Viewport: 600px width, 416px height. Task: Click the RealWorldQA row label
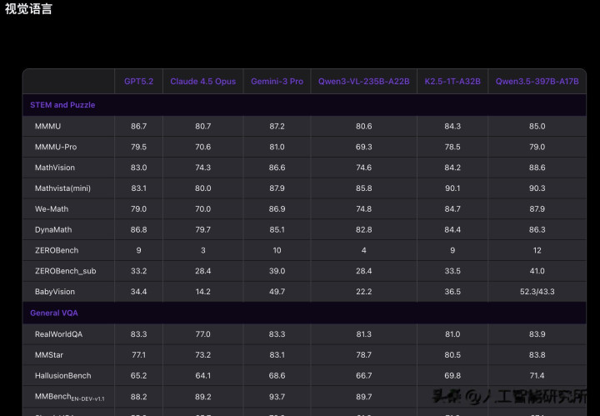click(x=58, y=334)
